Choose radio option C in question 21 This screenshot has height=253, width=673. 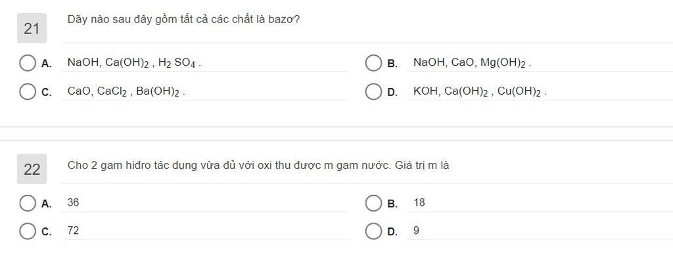28,92
